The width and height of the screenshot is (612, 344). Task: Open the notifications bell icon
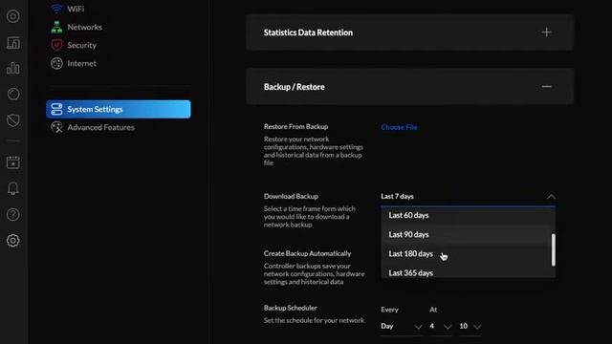12,188
